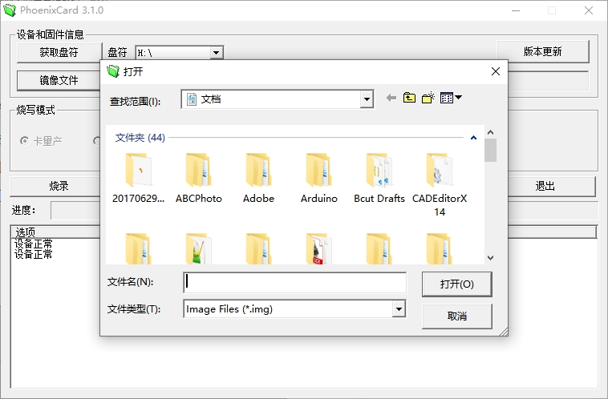Open the Bcut Drafts folder
Viewport: 608px width, 399px height.
tap(379, 178)
